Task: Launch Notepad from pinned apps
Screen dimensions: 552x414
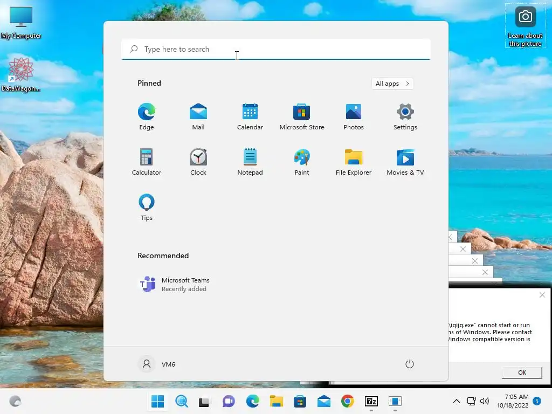Action: (x=250, y=162)
